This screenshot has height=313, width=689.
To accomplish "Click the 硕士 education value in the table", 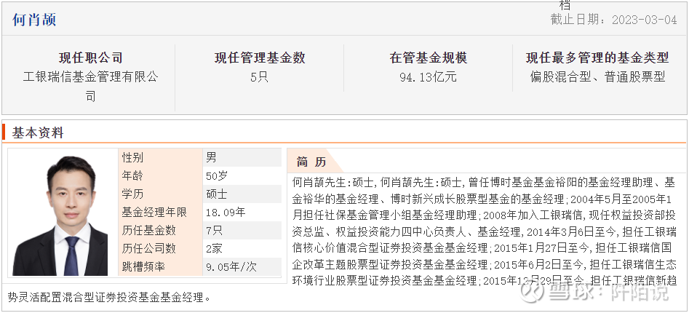I will tap(217, 194).
